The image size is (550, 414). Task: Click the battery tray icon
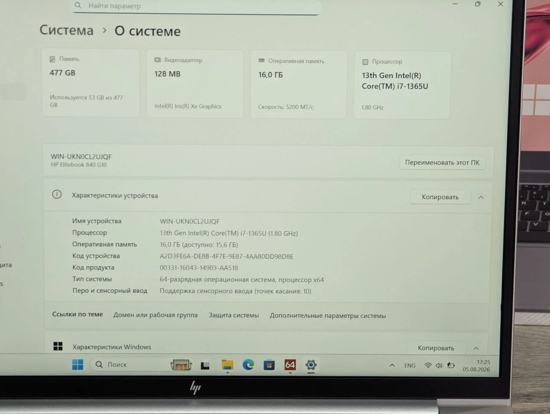451,365
